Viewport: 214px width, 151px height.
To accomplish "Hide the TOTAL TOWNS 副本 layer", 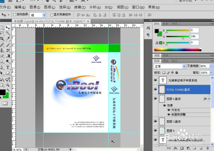I will pyautogui.click(x=156, y=89).
